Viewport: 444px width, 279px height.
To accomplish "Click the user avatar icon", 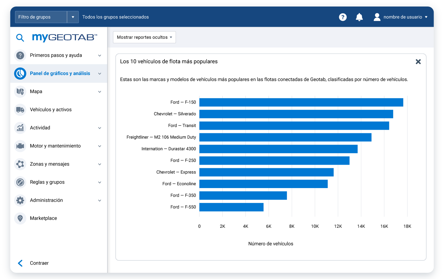I will pos(377,17).
